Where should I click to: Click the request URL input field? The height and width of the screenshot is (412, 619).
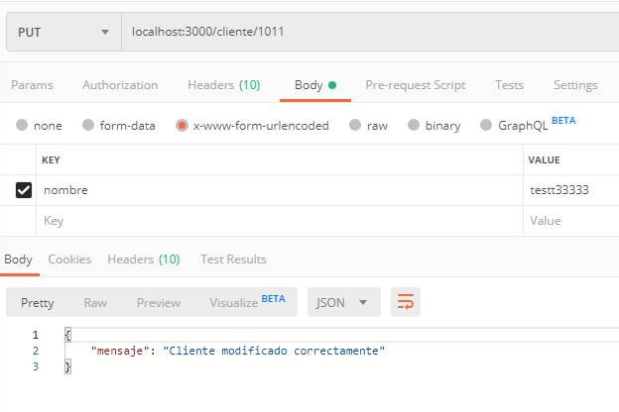(x=367, y=33)
